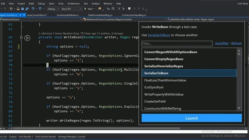Open the Tools menu
Screen dimensions: 249x140
pos(61,3)
